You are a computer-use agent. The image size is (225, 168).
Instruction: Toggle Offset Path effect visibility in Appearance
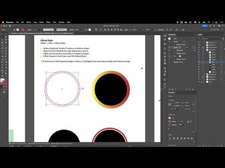pyautogui.click(x=170, y=50)
